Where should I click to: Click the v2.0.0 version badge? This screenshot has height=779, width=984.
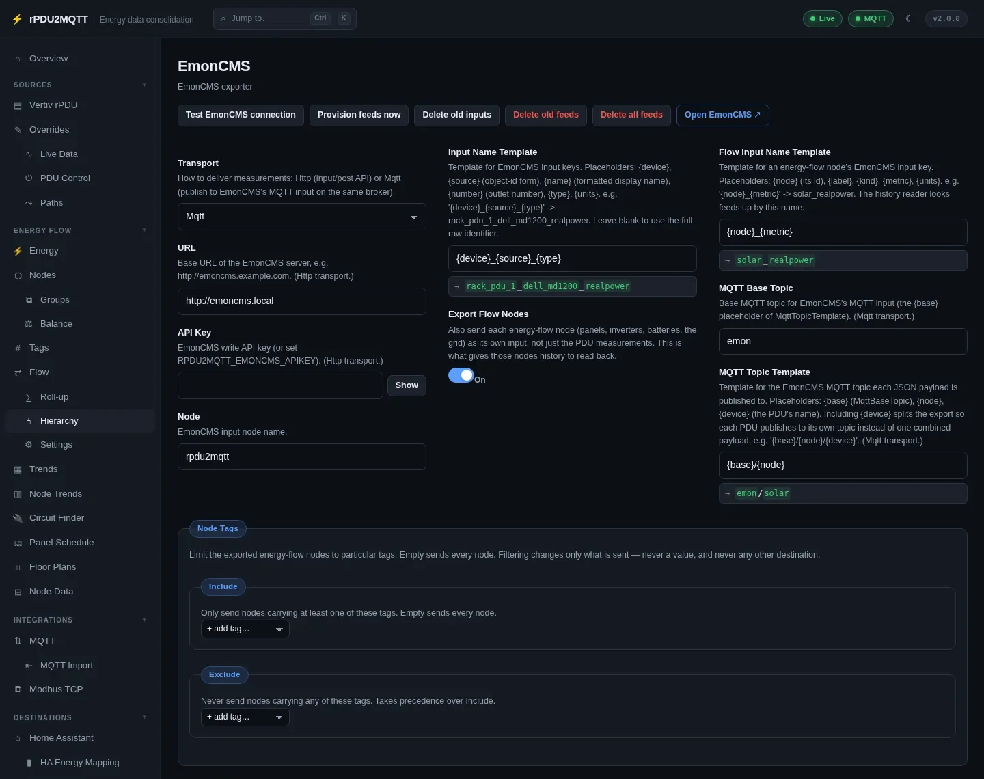[x=946, y=19]
